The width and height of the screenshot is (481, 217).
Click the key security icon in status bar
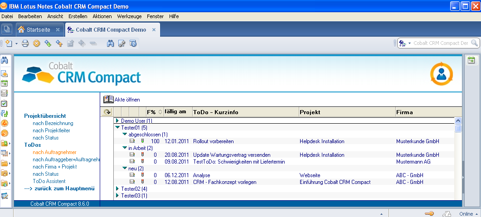click(429, 214)
